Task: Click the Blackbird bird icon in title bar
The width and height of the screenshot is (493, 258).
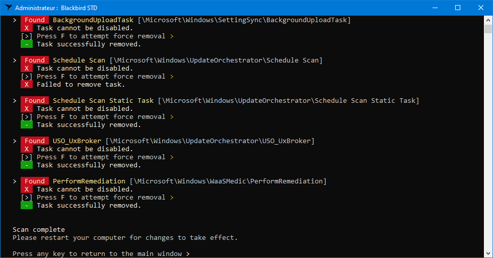Action: 8,8
